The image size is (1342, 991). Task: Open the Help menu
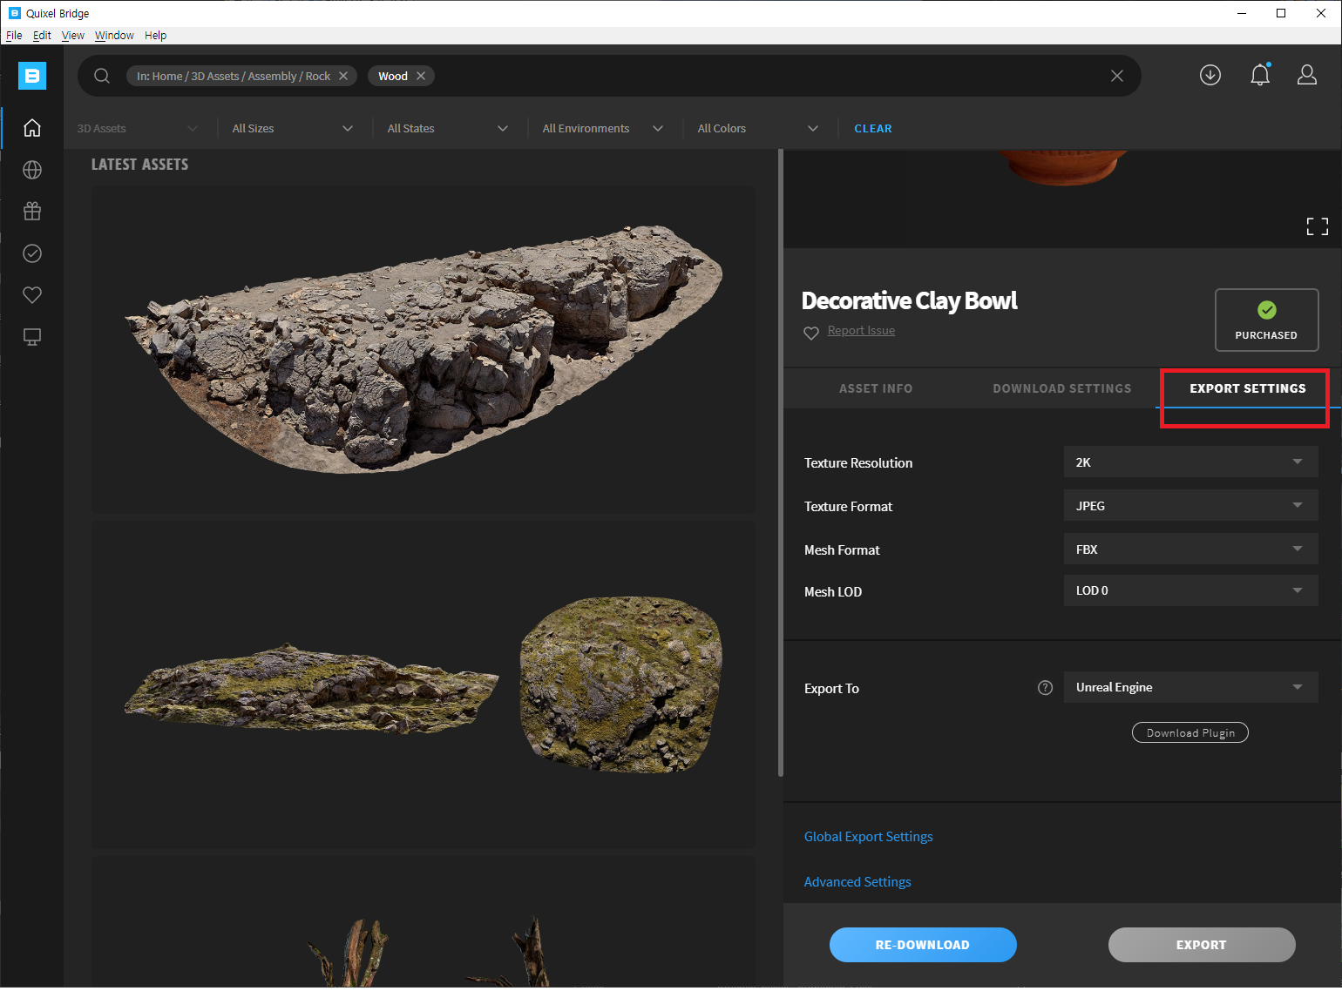click(156, 36)
